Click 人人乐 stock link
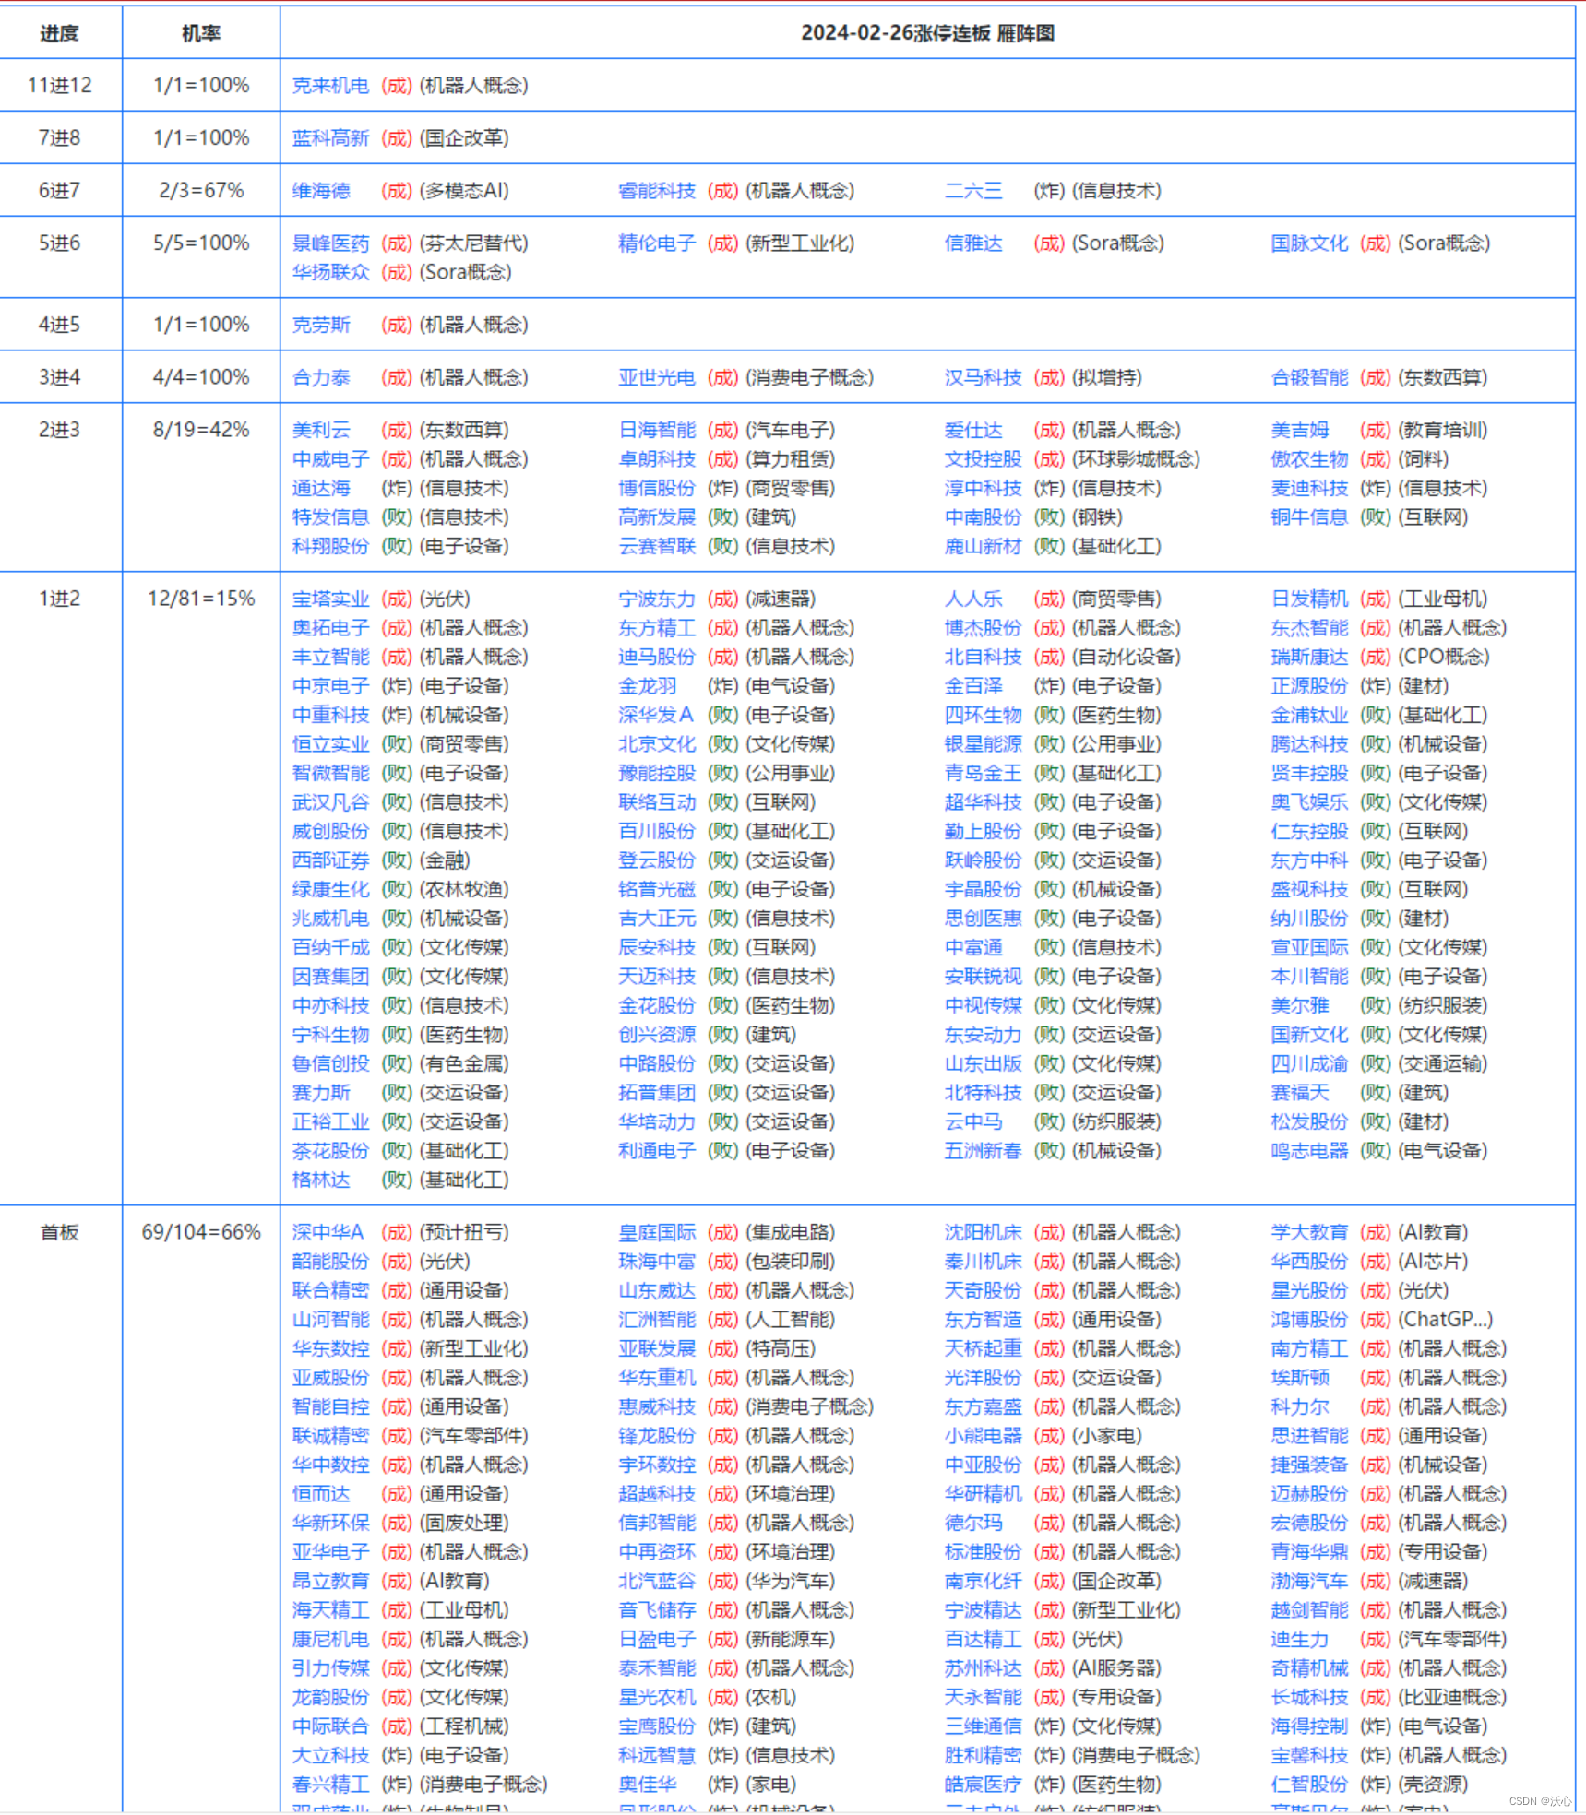1586x1815 pixels. point(973,599)
